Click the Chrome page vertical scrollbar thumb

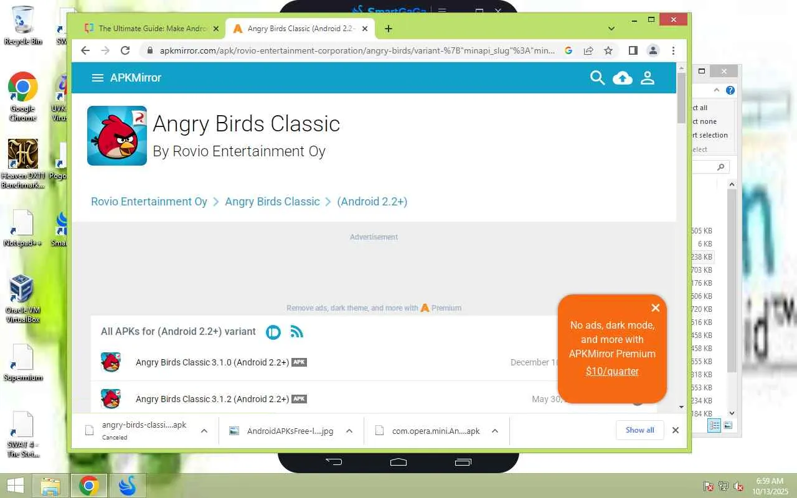(681, 98)
